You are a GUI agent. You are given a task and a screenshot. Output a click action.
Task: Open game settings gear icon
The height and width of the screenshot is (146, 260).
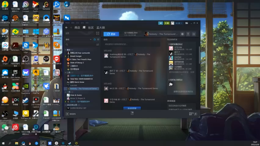182,34
